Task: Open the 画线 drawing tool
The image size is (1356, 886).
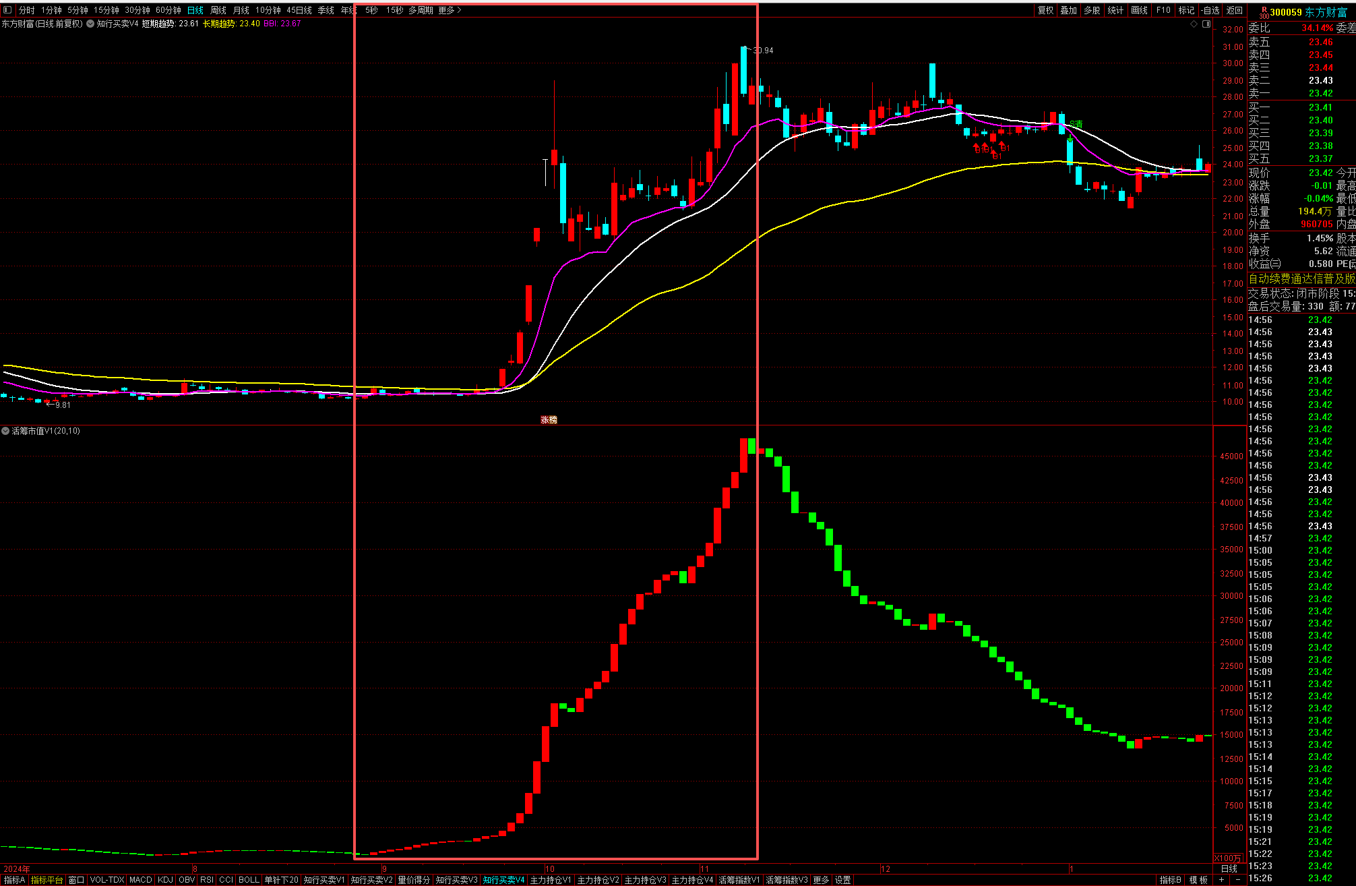Action: coord(1139,10)
